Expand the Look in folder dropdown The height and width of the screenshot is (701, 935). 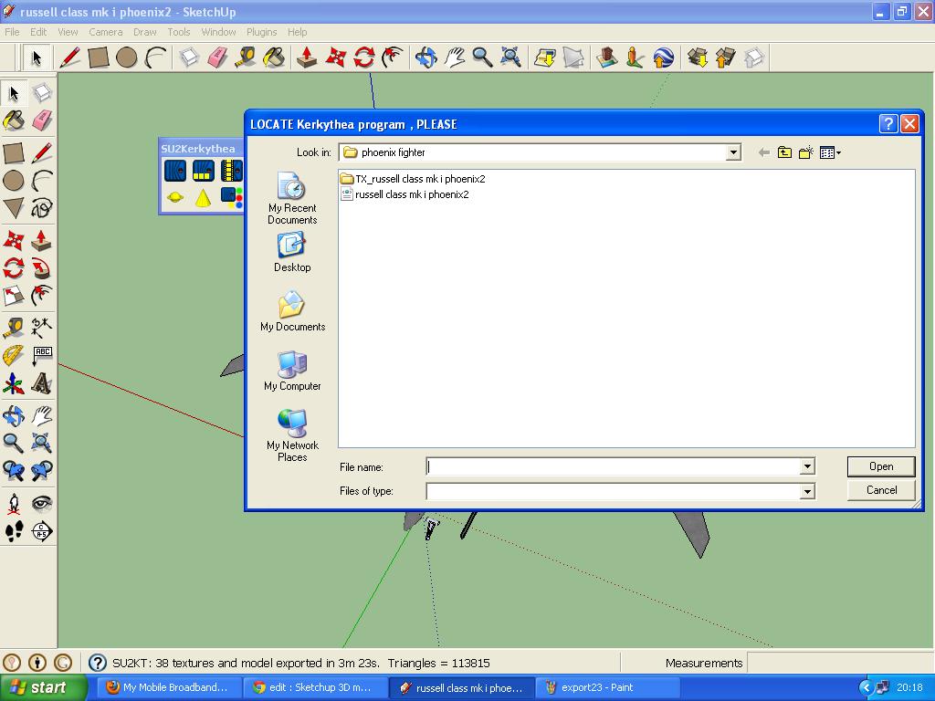tap(733, 152)
